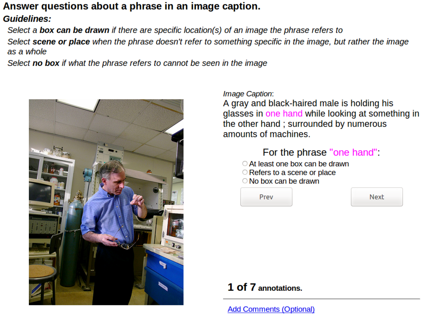Pick the 'No box can be drawn' radio
This screenshot has width=426, height=320.
click(245, 181)
